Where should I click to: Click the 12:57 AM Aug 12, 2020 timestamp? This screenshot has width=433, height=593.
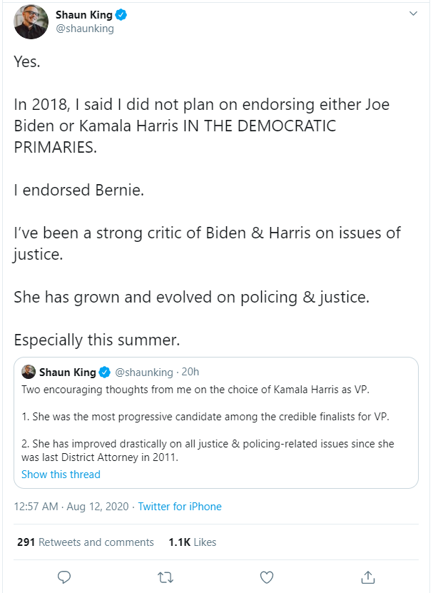[x=71, y=507]
